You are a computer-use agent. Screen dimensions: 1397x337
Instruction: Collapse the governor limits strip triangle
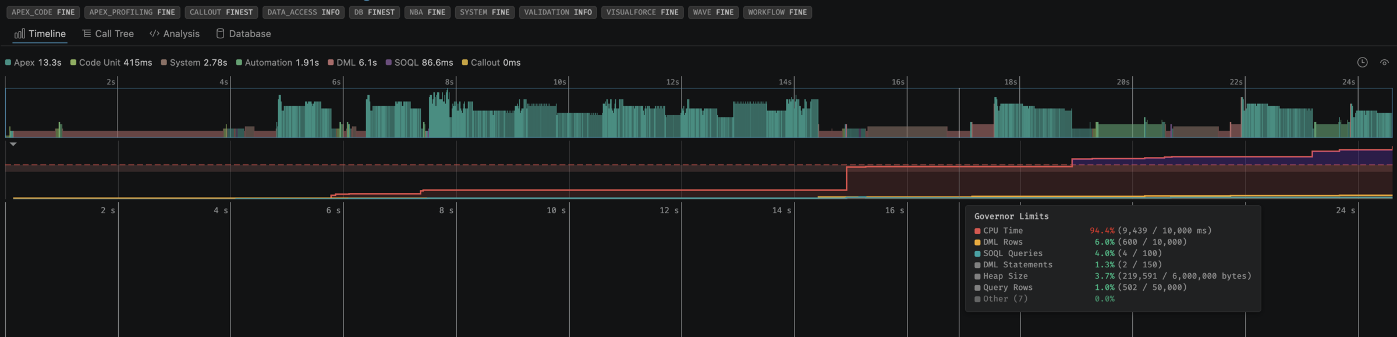(13, 144)
